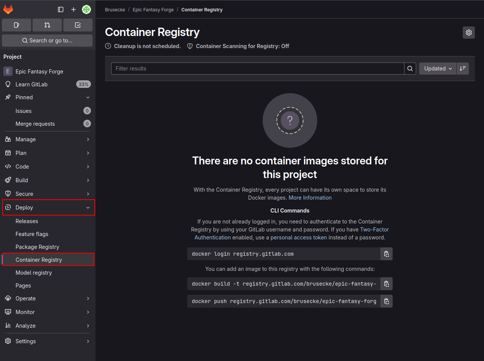The width and height of the screenshot is (484, 361).
Task: Click the Deploy section icon
Action: point(8,208)
